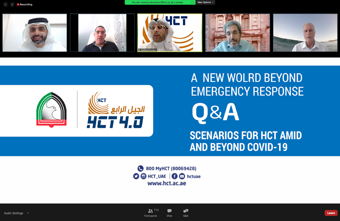
Task: Click the Facebook icon on the slide
Action: 175,176
